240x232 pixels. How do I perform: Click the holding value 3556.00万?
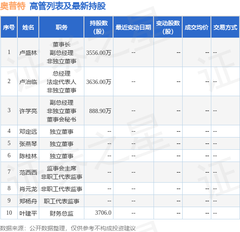(x=99, y=53)
